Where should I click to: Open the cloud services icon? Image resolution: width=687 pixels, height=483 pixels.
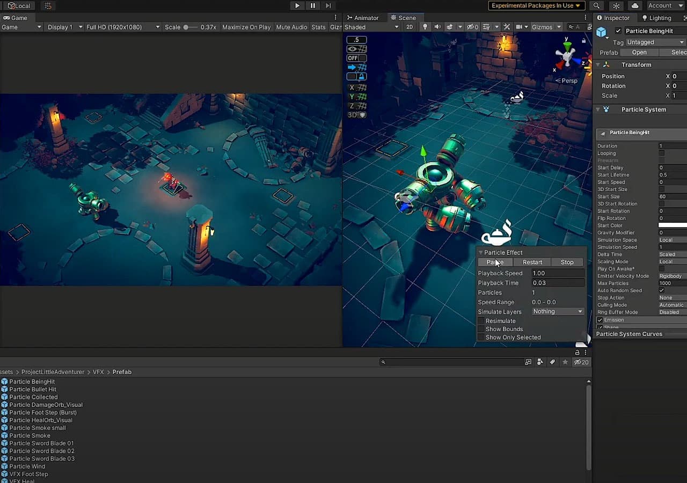[635, 5]
